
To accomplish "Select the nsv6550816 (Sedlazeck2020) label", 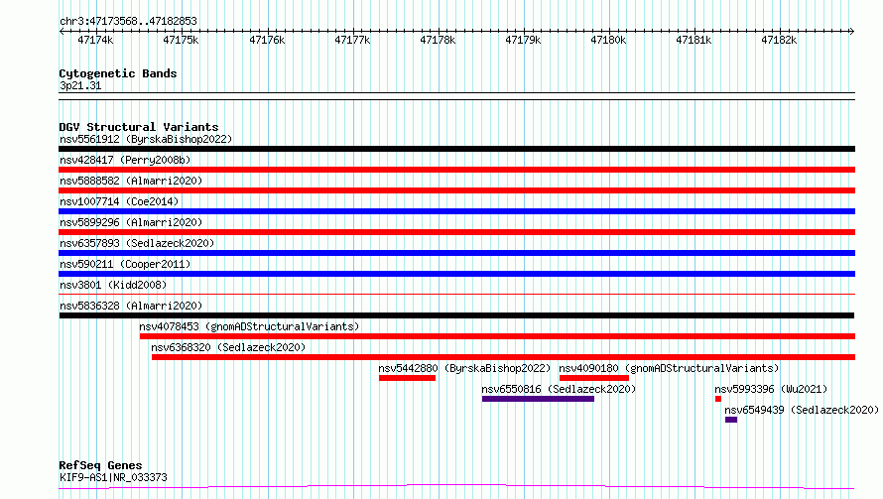I will tap(559, 389).
